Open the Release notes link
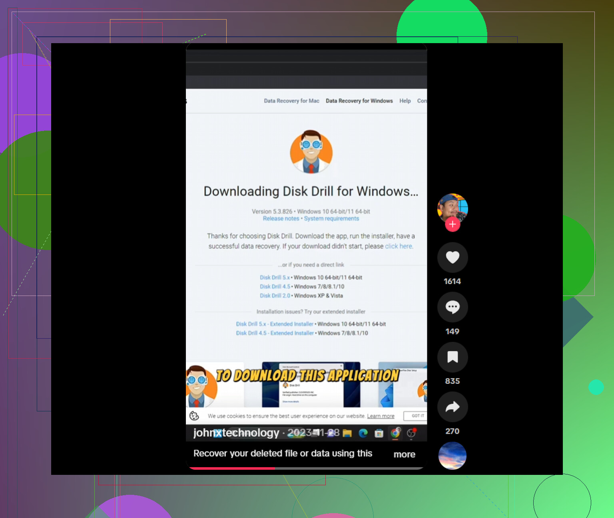Image resolution: width=614 pixels, height=518 pixels. (281, 218)
